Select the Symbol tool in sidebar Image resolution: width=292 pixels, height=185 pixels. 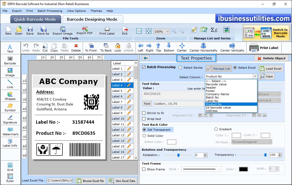10,108
